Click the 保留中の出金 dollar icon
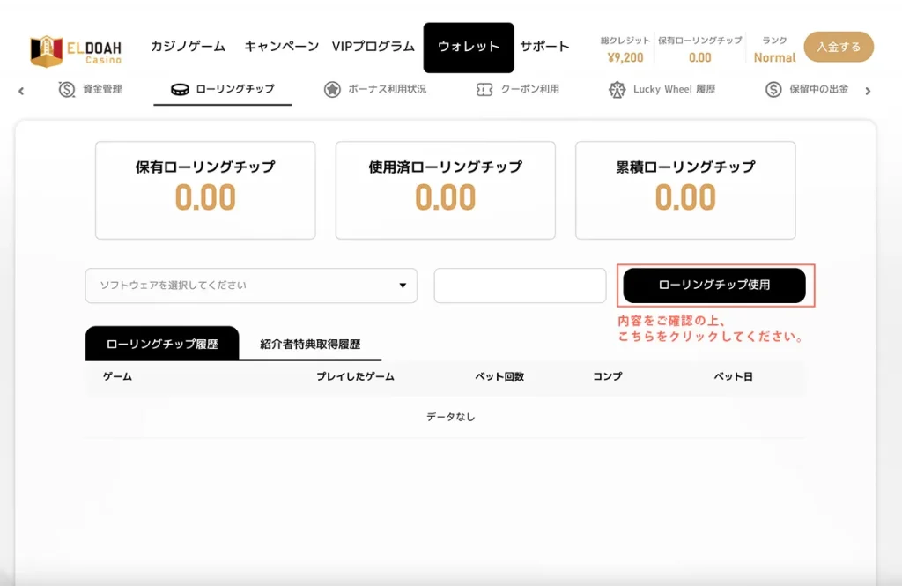This screenshot has width=902, height=586. (x=773, y=90)
